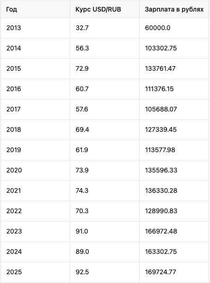210x283 pixels.
Task: Select the 74.3 rate cell
Action: click(105, 191)
